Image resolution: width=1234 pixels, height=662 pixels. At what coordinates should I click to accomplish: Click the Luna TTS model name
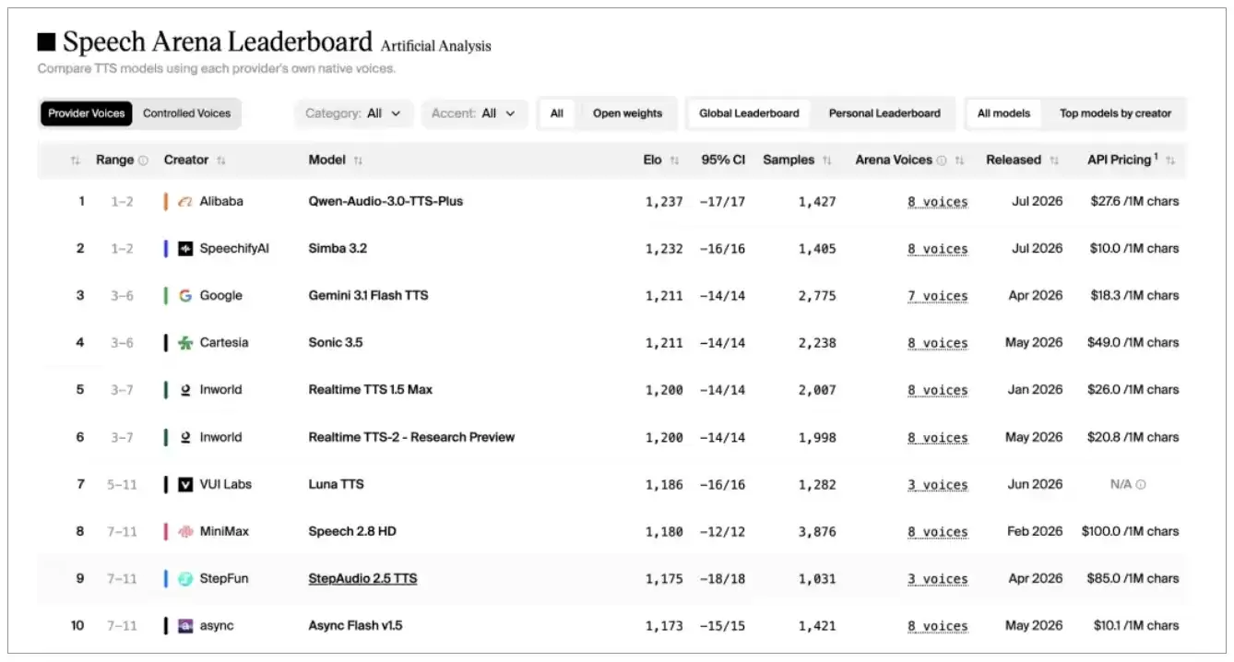point(336,484)
